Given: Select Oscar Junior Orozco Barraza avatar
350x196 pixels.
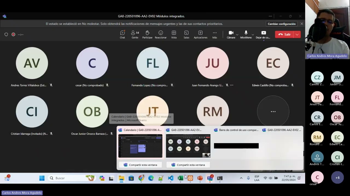Looking at the screenshot, I should coord(92,112).
